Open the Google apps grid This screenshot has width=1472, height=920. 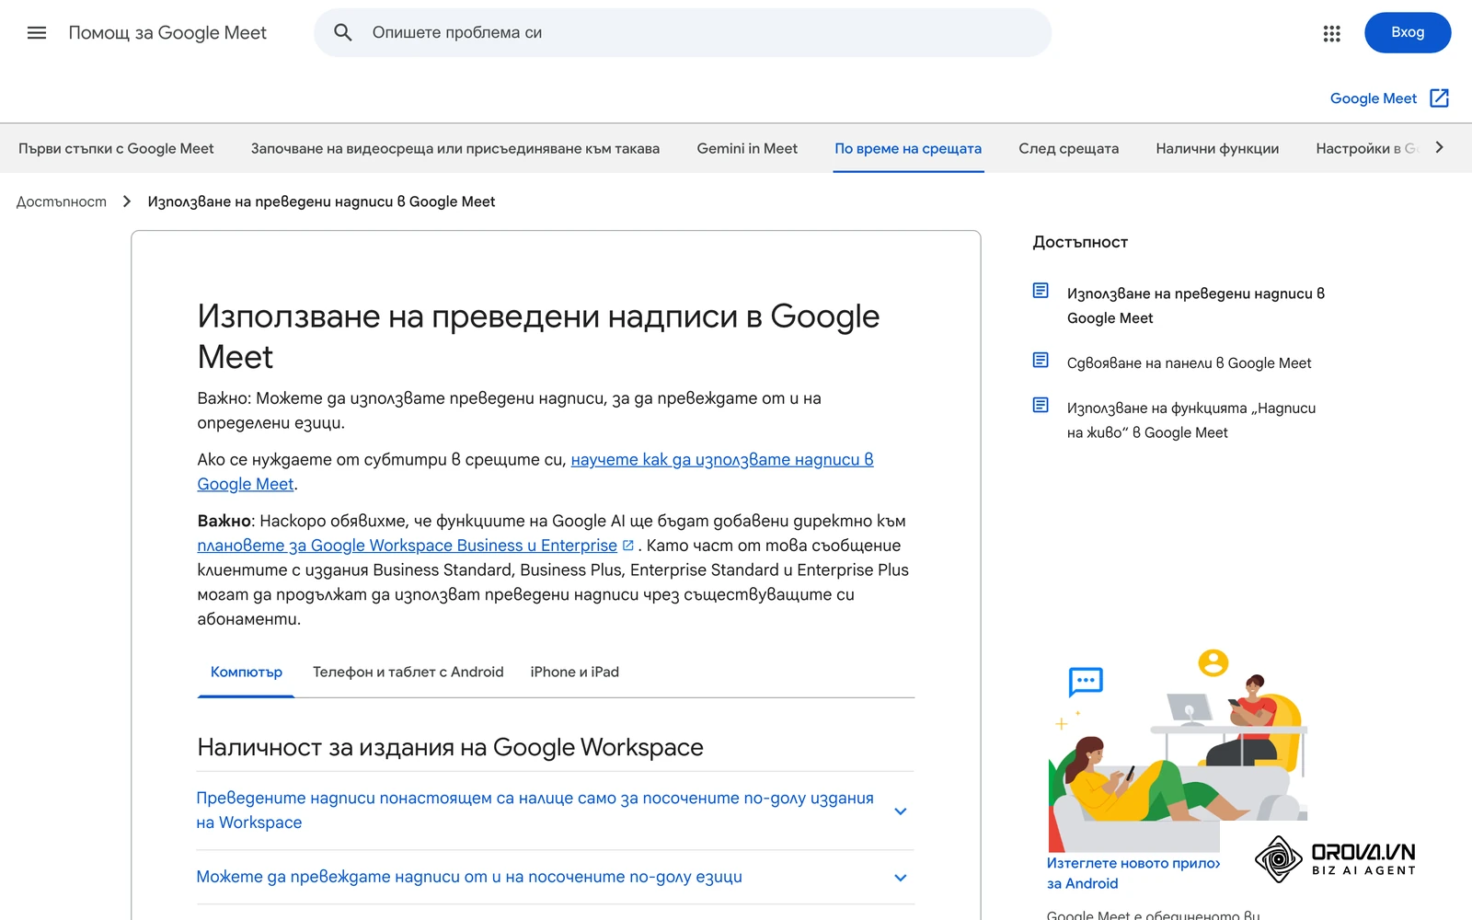coord(1331,33)
